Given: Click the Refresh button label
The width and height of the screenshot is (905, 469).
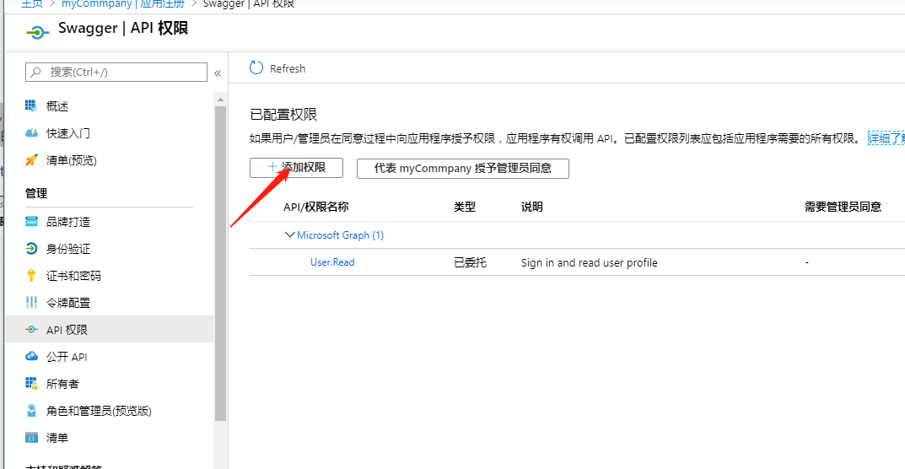Looking at the screenshot, I should click(288, 68).
